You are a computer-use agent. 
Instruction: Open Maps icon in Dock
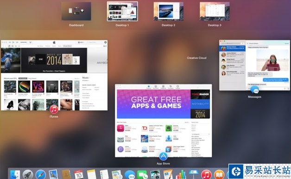point(117,174)
